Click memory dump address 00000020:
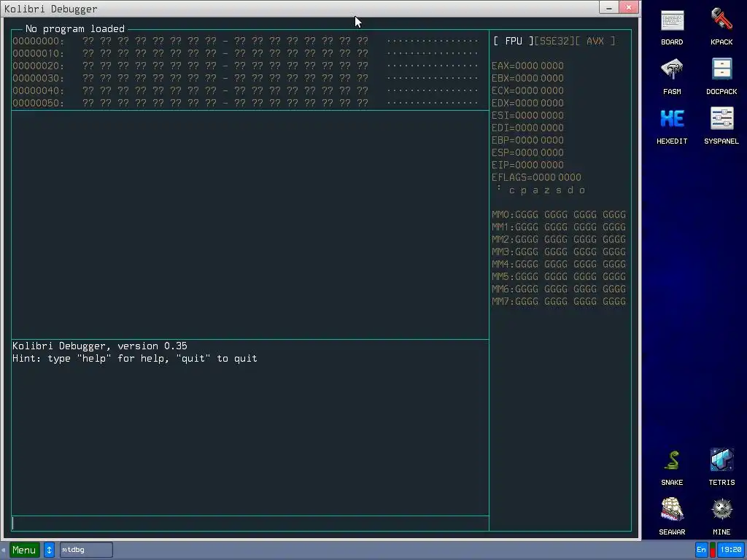747x560 pixels. pos(38,66)
